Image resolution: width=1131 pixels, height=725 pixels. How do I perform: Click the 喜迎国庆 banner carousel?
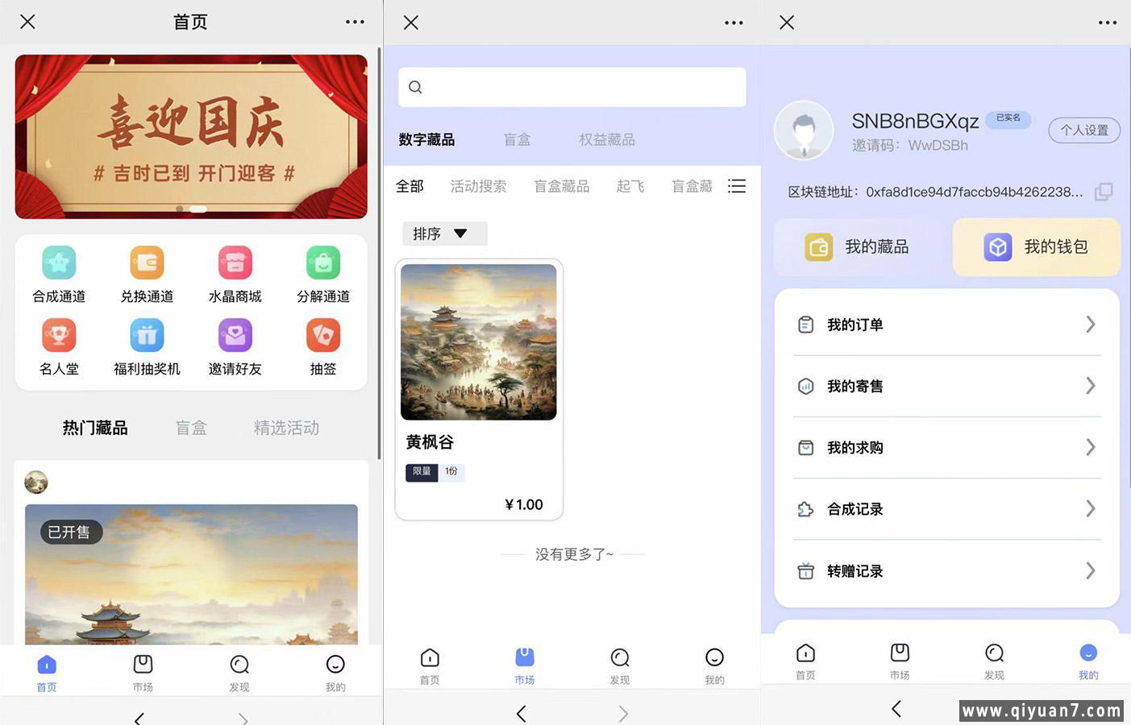[191, 137]
